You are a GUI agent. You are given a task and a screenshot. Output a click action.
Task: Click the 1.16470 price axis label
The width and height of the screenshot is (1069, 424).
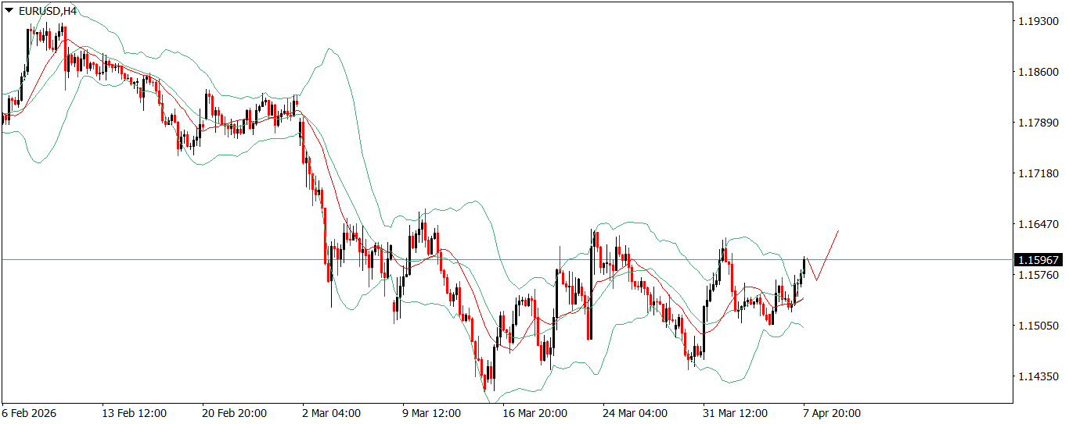coord(1038,224)
